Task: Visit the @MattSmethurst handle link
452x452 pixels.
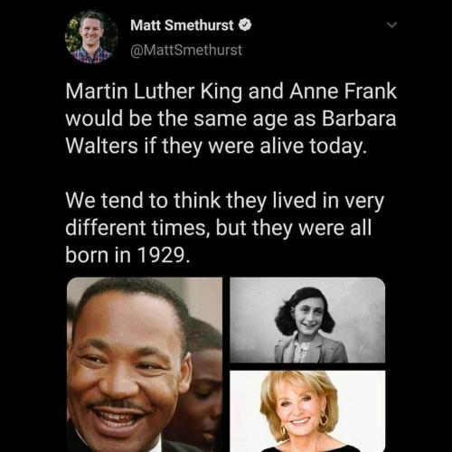Action: [186, 50]
